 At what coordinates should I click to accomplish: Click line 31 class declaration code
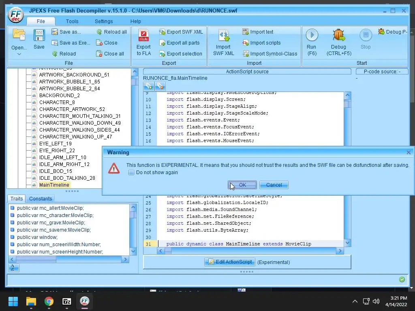(x=239, y=244)
